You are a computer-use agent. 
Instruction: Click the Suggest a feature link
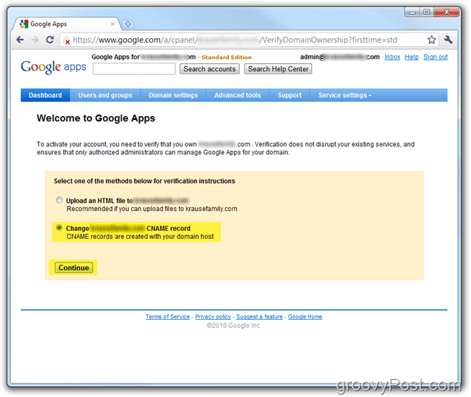pos(259,317)
